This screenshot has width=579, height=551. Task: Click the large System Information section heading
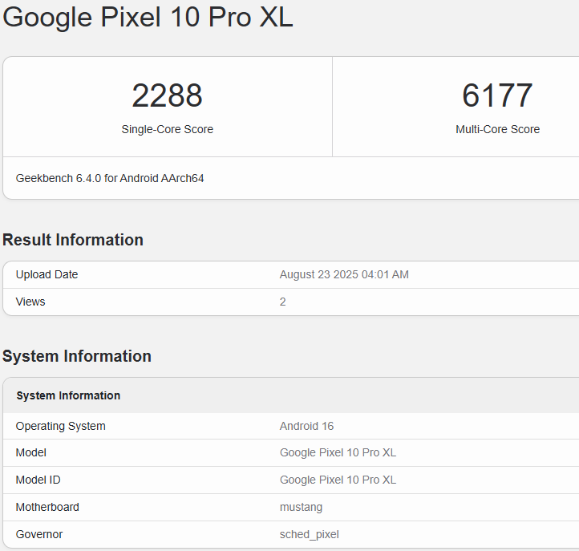[77, 356]
